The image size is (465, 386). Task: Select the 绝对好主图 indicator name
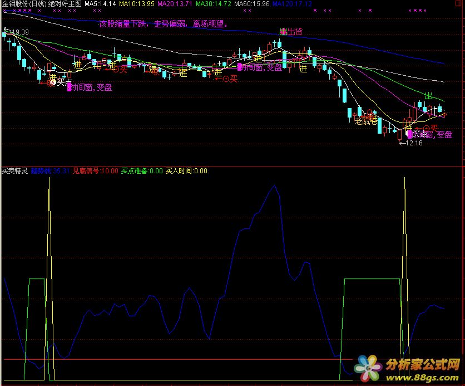tap(65, 4)
